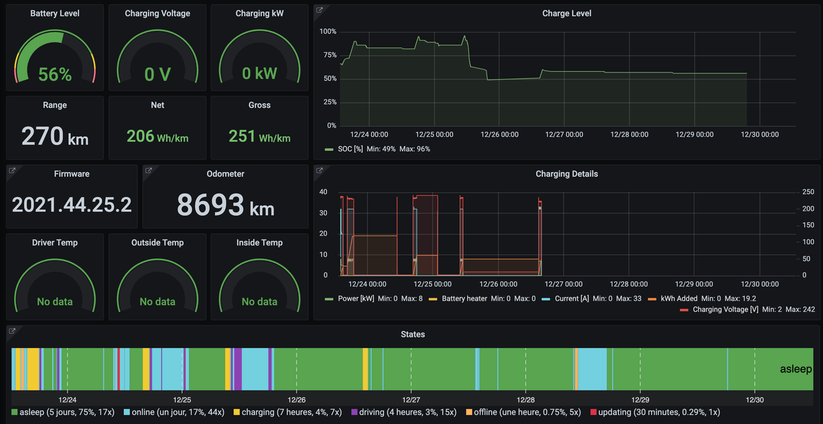Toggle the Battery heater legend series

[x=464, y=299]
